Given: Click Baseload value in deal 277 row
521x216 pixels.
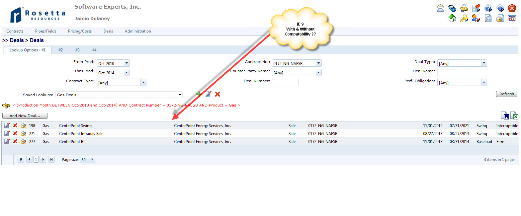Looking at the screenshot, I should coord(484,142).
